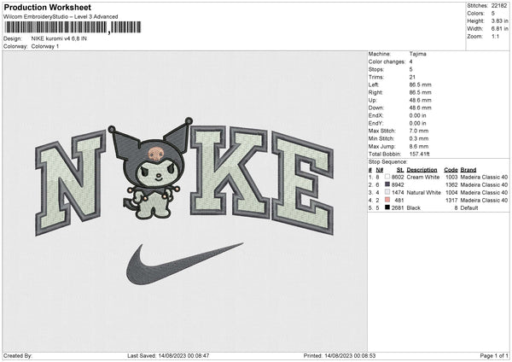Viewport: 512px width, 362px height.
Task: Click the 'Stop Sequence:' heading
Action: point(388,162)
